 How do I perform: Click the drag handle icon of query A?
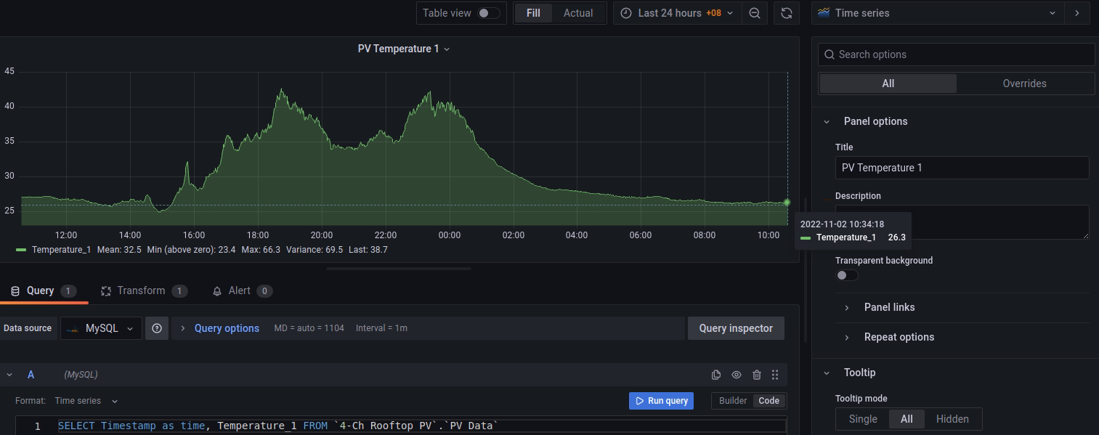point(775,375)
